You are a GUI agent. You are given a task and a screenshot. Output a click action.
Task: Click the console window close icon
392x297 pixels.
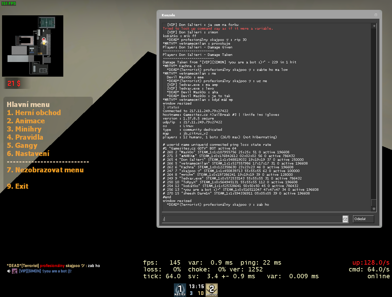coord(376,15)
